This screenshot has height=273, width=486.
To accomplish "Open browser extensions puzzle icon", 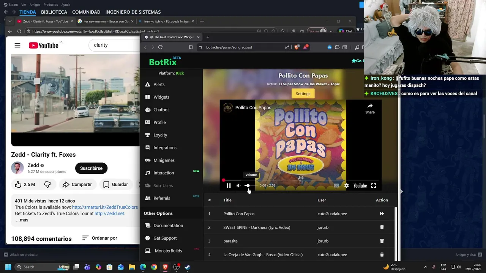I will point(337,47).
